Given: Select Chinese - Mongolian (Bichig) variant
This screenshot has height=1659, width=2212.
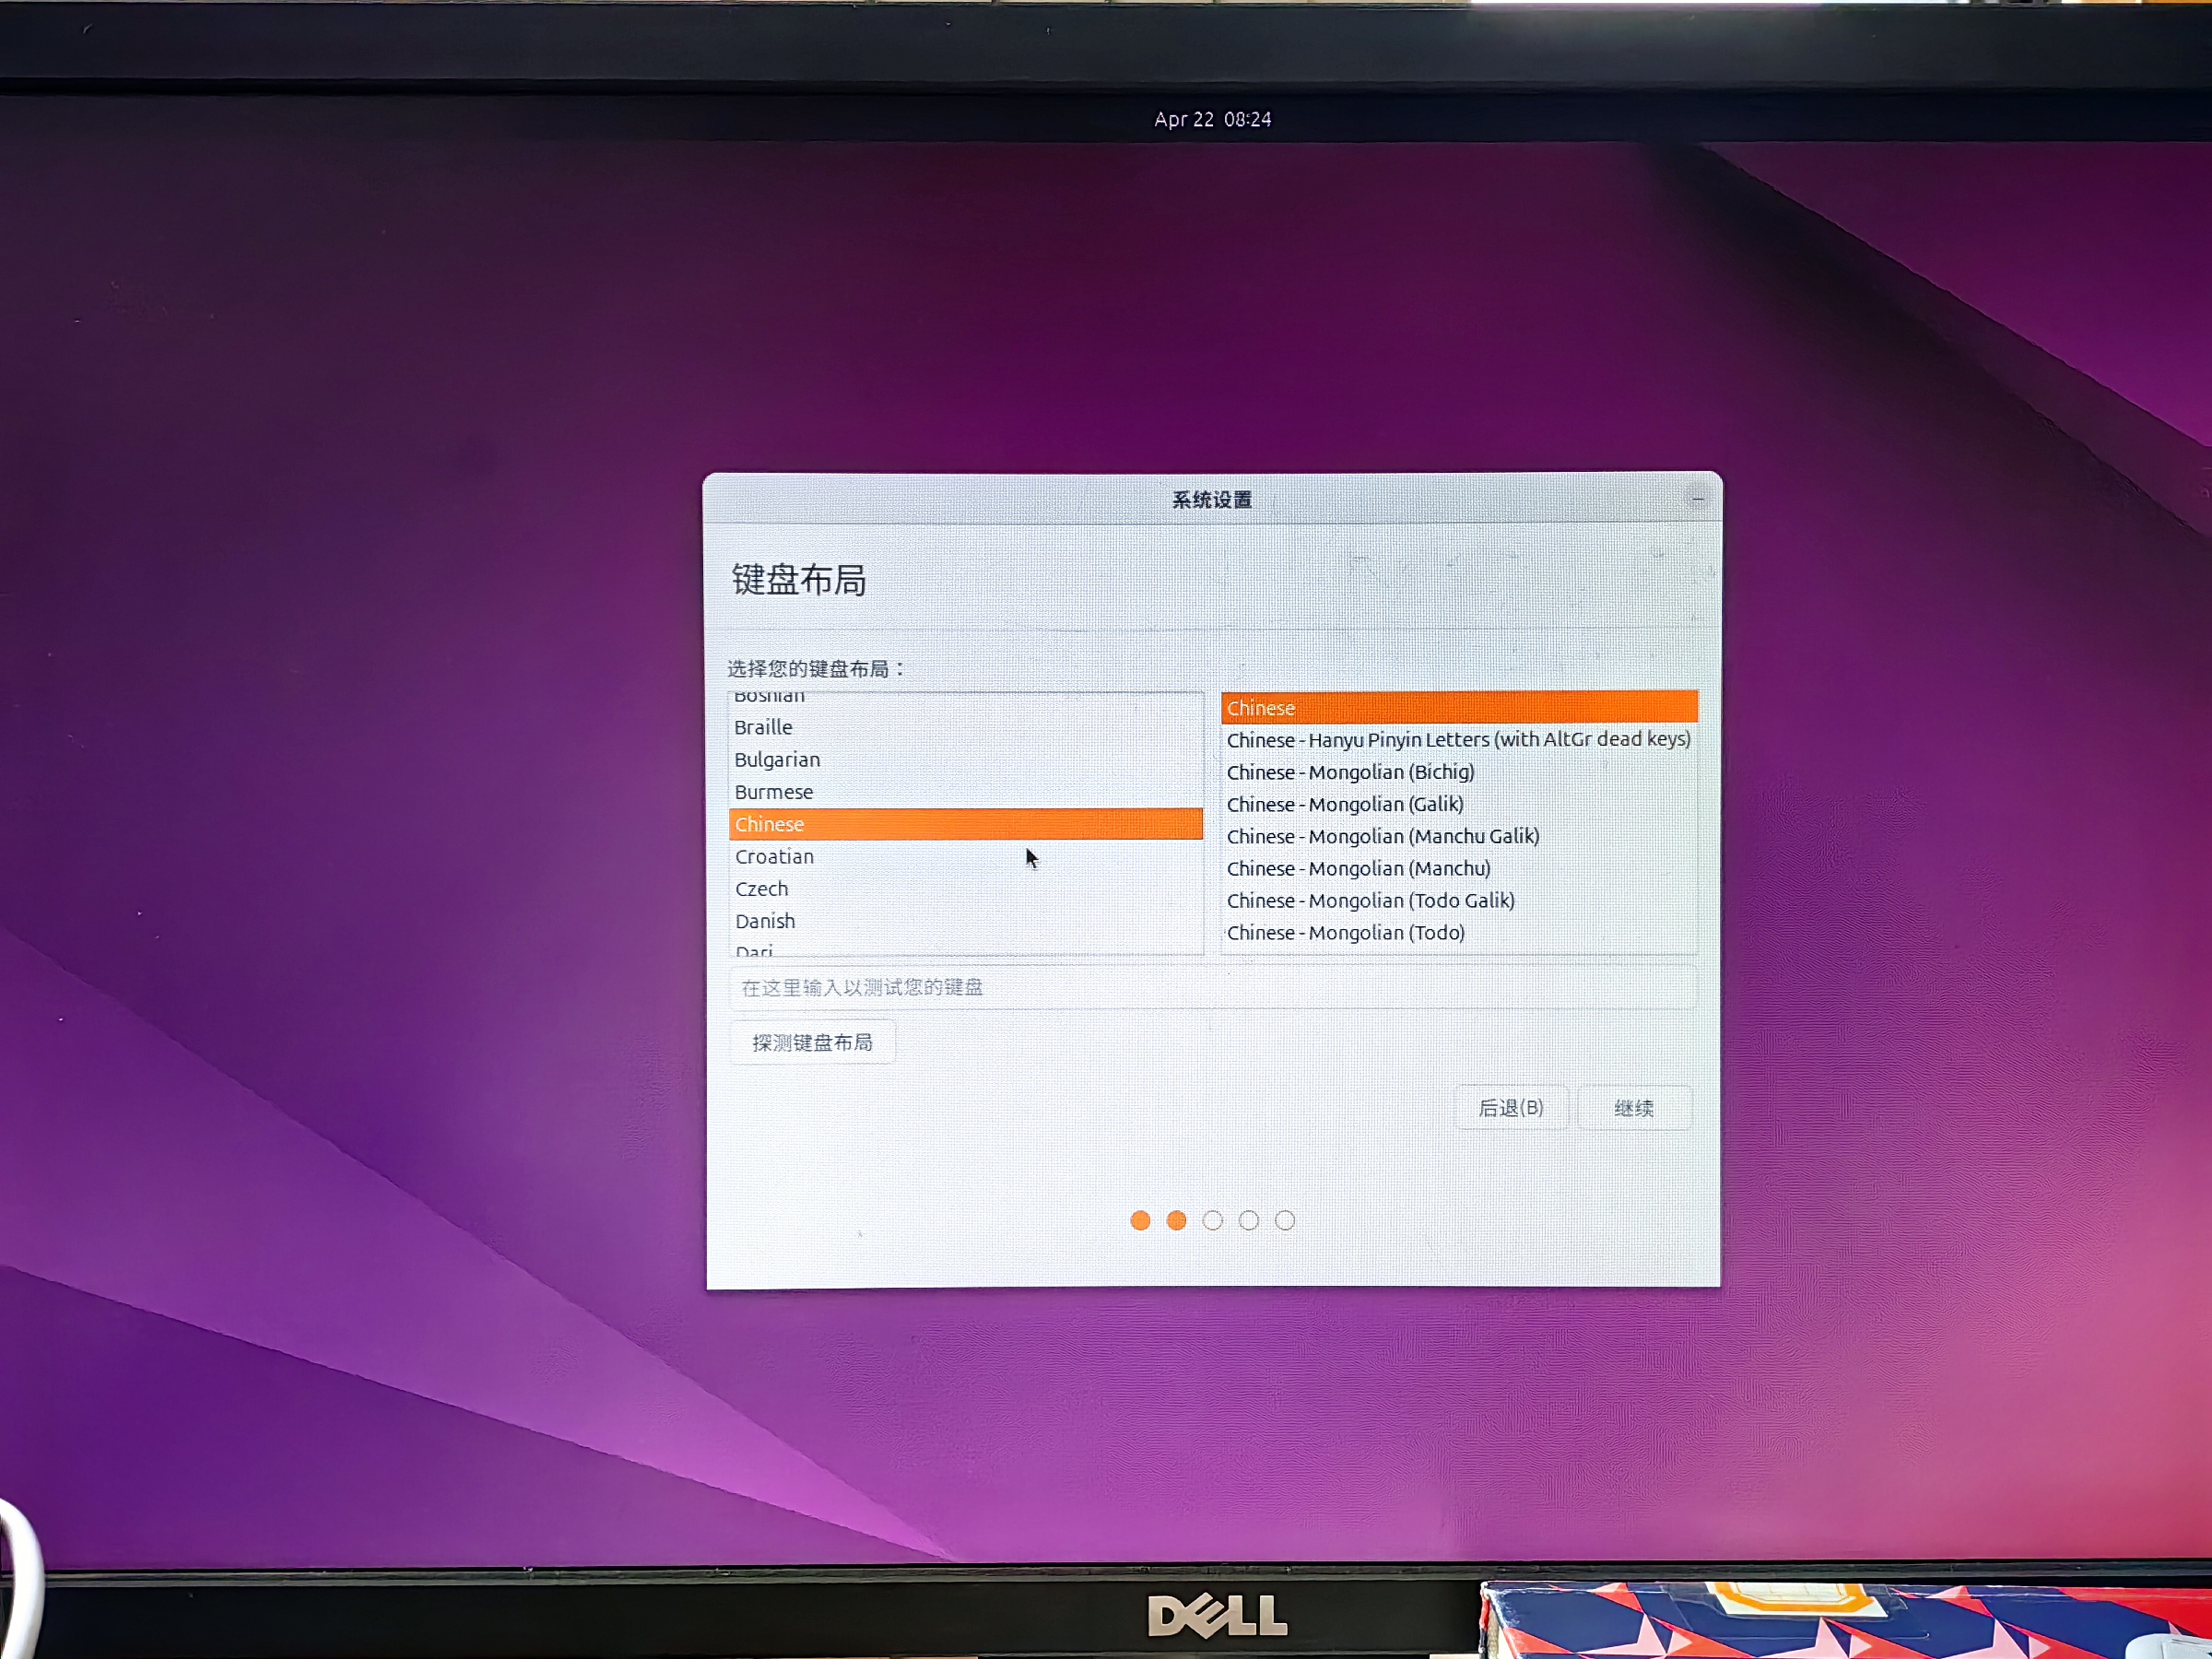Looking at the screenshot, I should coord(1350,772).
